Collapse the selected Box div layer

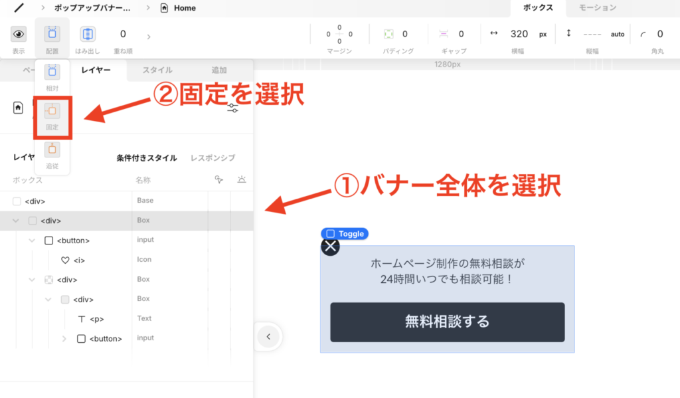click(16, 221)
